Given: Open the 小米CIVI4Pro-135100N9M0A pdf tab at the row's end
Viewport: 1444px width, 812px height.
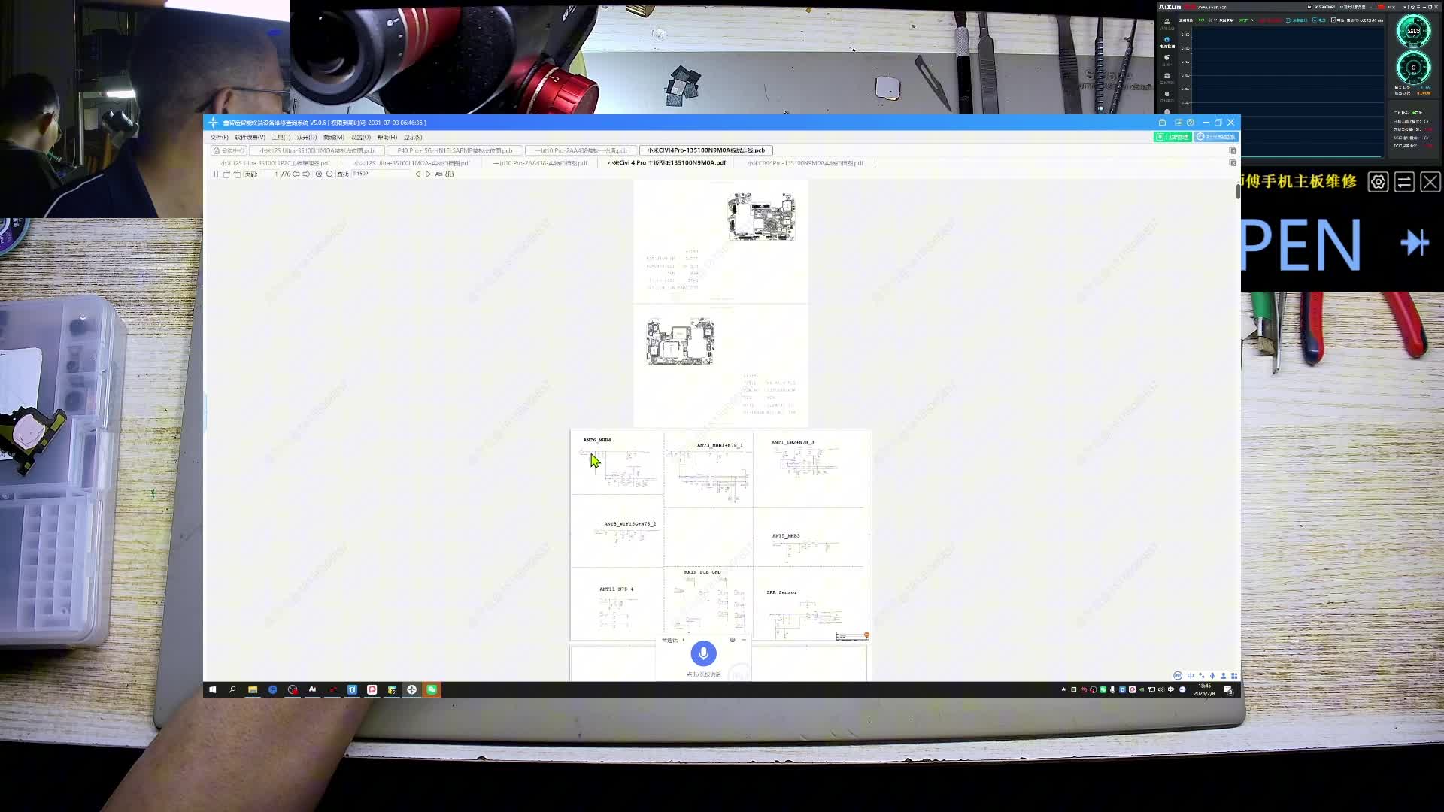Looking at the screenshot, I should tap(805, 163).
